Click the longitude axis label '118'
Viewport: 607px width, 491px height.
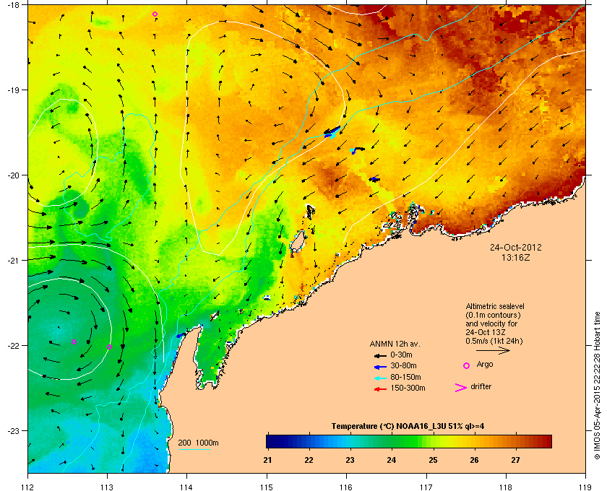[x=506, y=487]
